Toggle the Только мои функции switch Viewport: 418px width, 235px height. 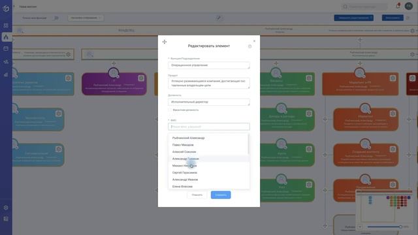(56, 18)
